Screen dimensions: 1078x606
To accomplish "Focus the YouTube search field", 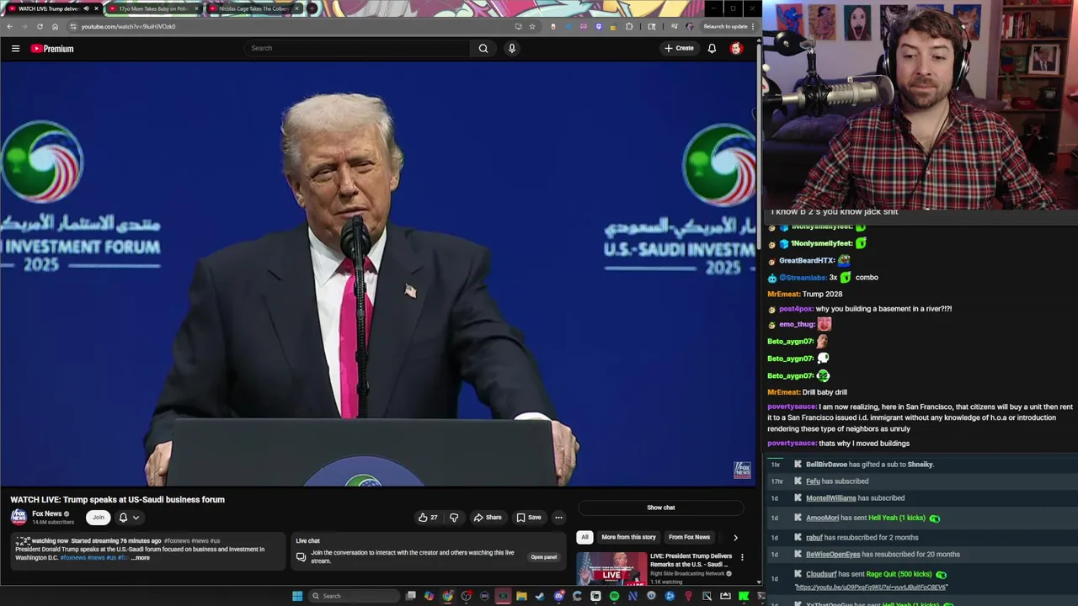I will coord(358,48).
